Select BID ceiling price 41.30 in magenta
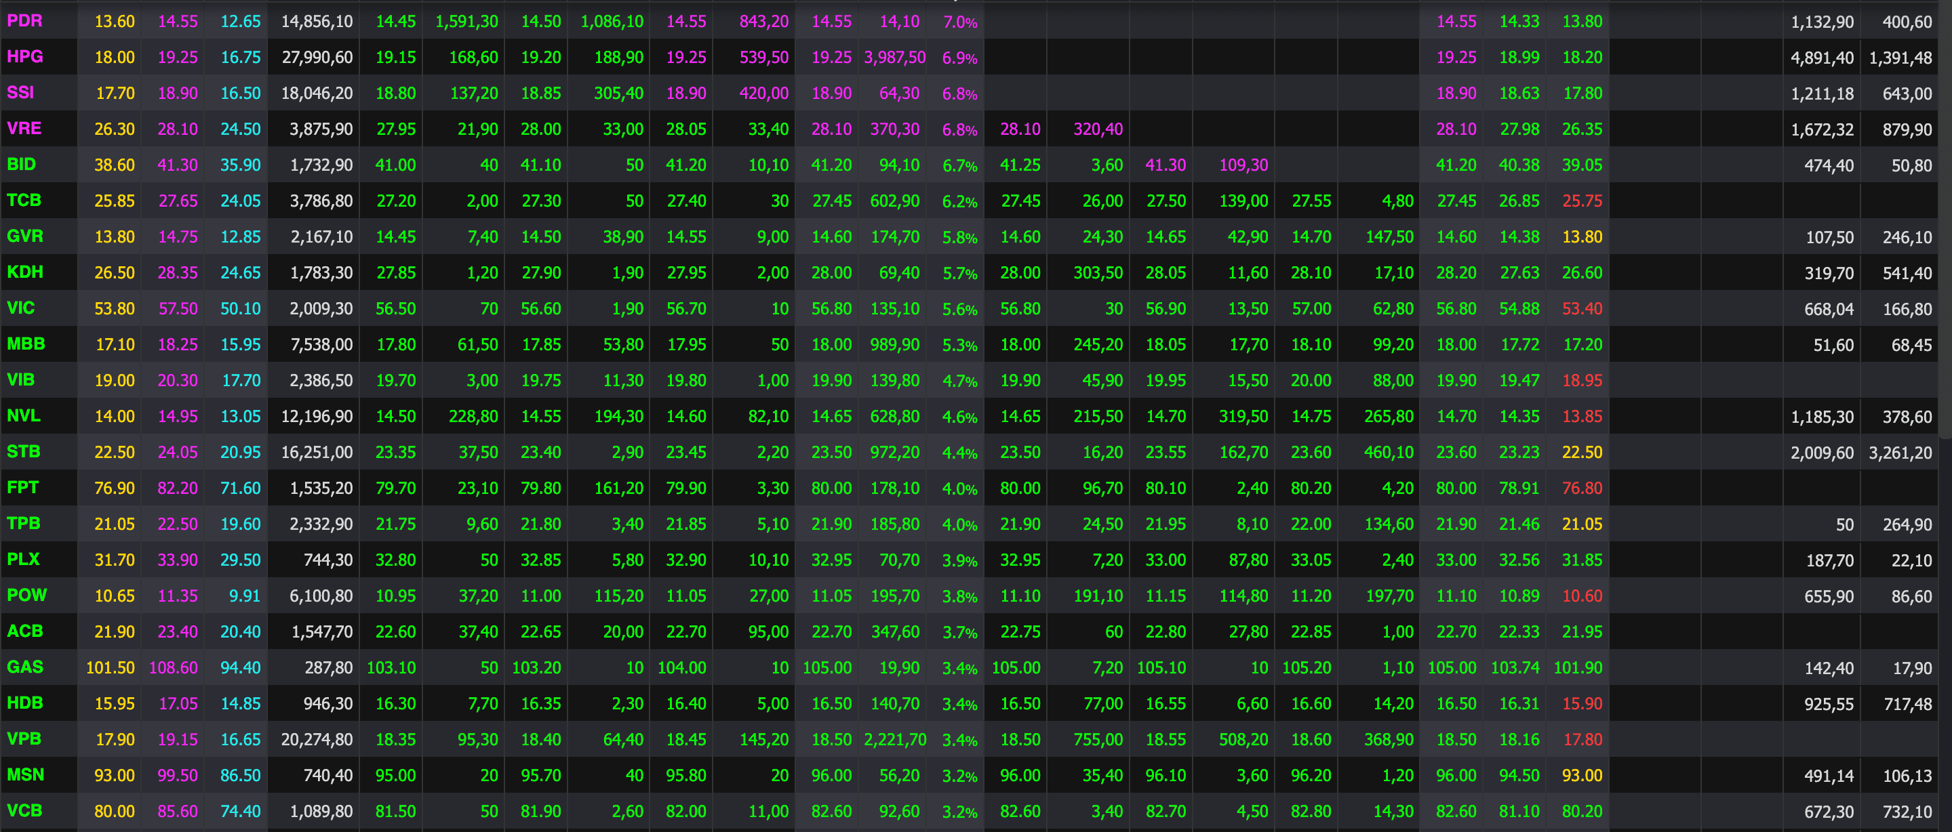The image size is (1952, 832). 178,165
